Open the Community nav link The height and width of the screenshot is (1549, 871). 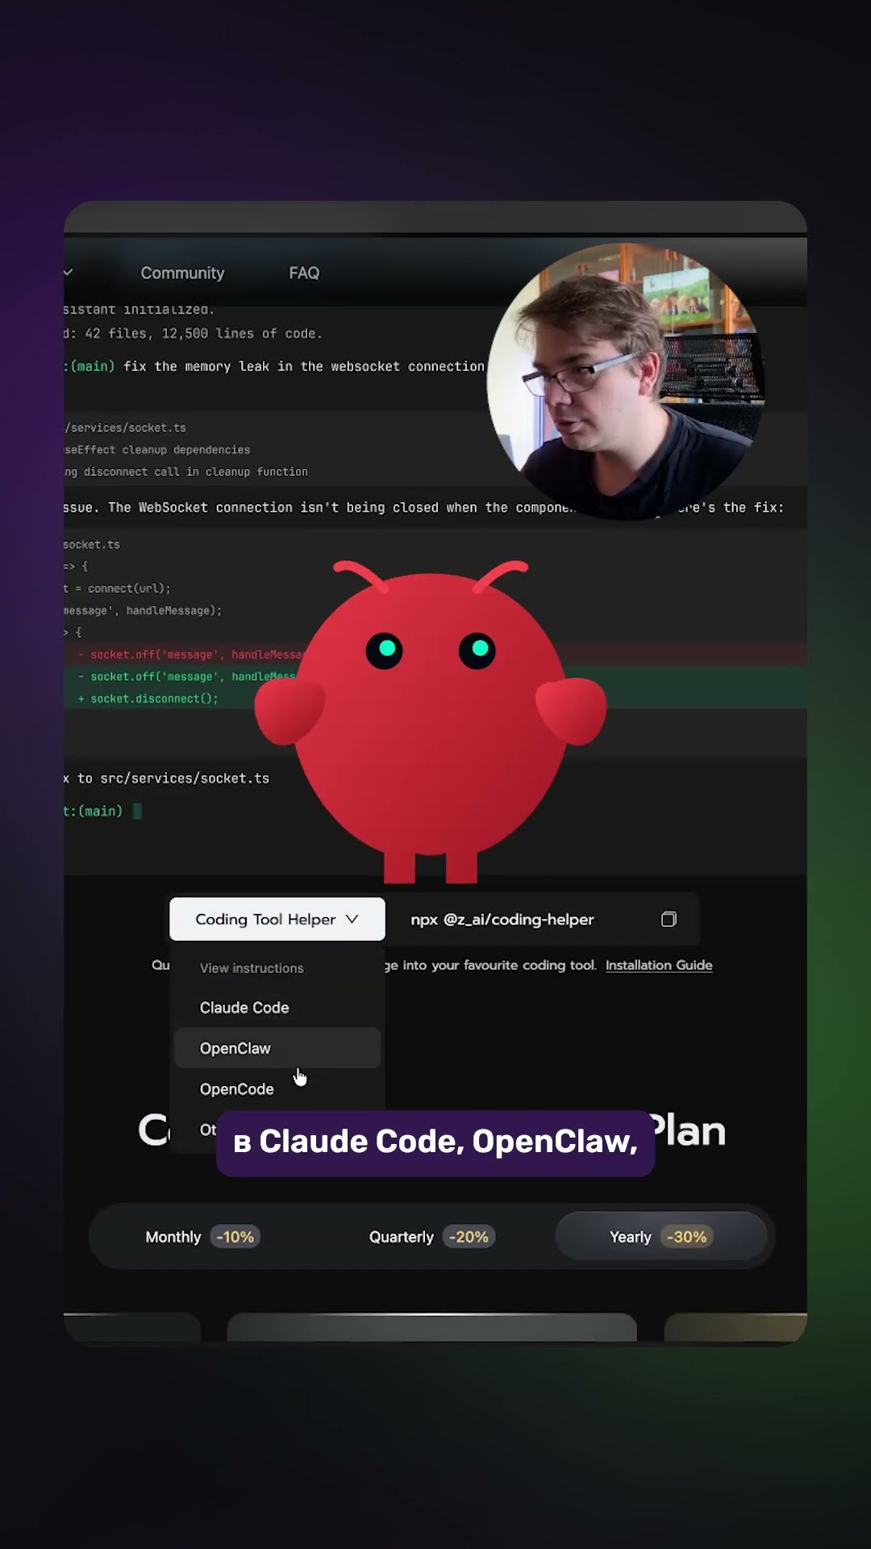[182, 273]
